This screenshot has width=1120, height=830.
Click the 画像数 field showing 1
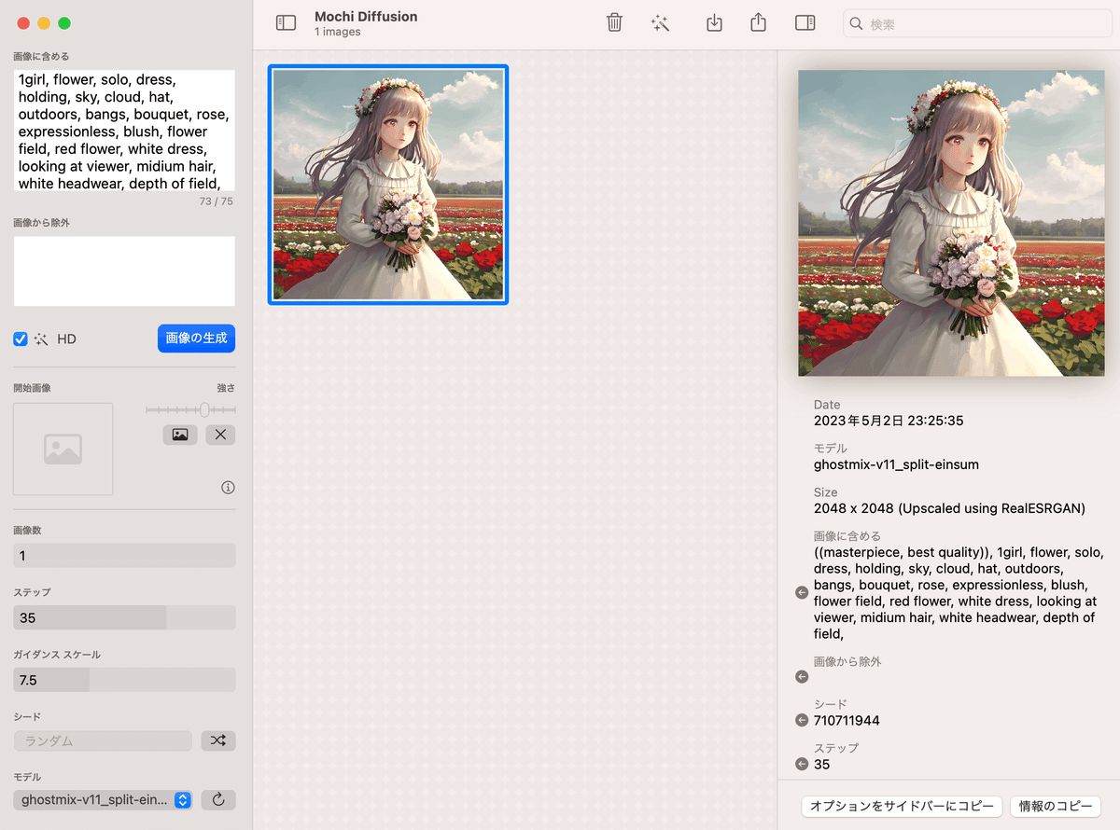pyautogui.click(x=124, y=556)
